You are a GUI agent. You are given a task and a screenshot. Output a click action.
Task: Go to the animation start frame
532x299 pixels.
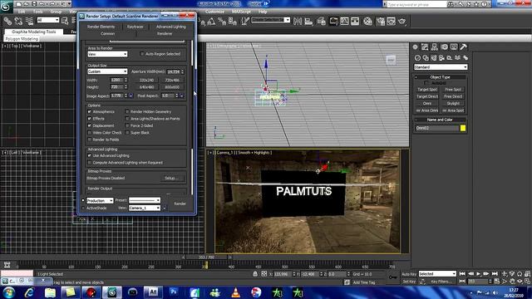(x=462, y=273)
